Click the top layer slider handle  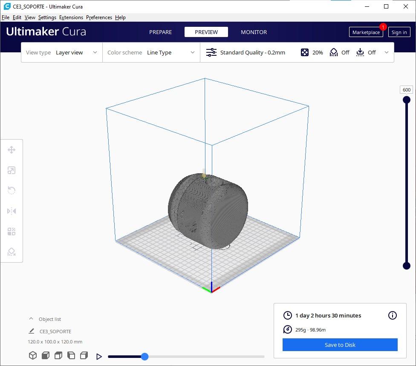point(407,100)
